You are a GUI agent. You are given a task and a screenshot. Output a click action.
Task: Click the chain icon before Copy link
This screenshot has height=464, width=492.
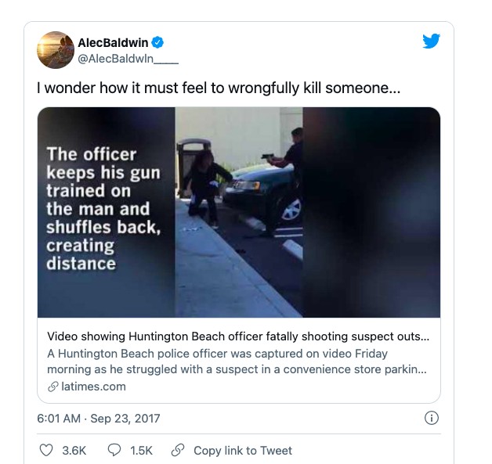point(178,450)
